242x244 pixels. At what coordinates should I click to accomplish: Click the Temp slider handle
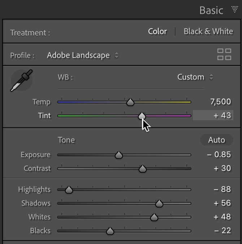[x=130, y=102]
